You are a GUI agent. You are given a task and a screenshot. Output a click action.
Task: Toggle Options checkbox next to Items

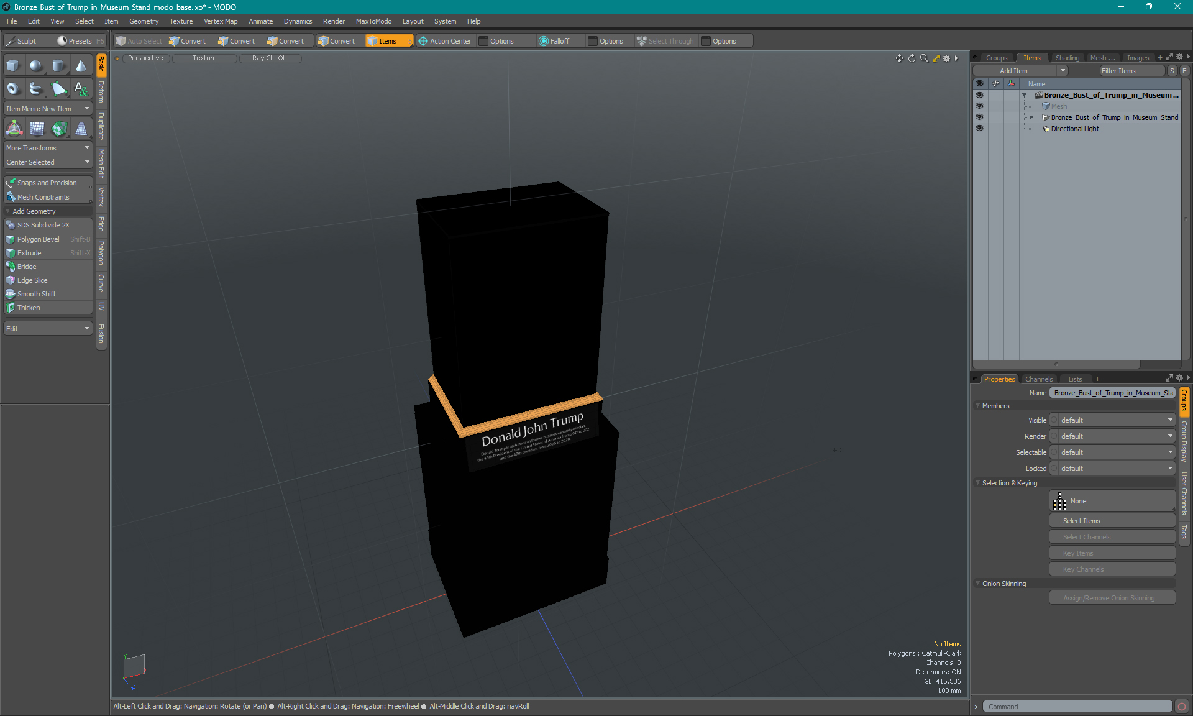pos(484,41)
